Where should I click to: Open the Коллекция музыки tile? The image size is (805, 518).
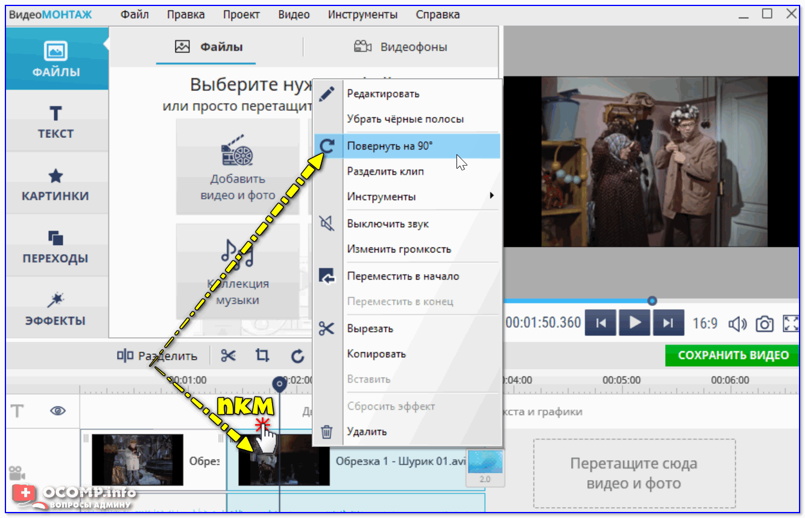pyautogui.click(x=238, y=271)
